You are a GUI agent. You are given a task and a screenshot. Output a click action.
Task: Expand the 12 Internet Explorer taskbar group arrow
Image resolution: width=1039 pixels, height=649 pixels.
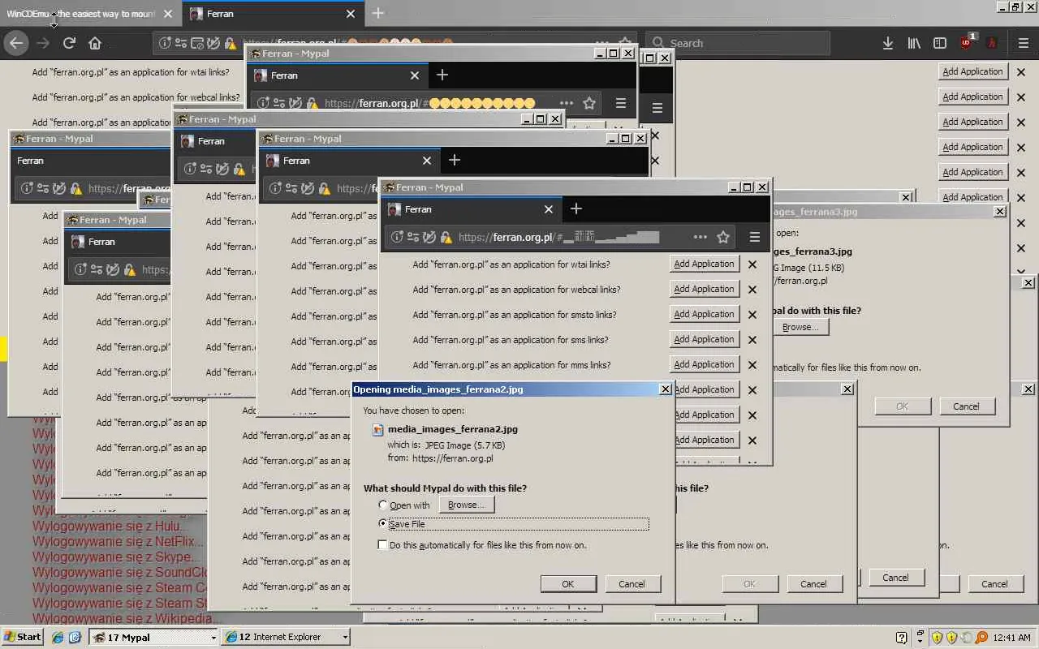(x=345, y=638)
